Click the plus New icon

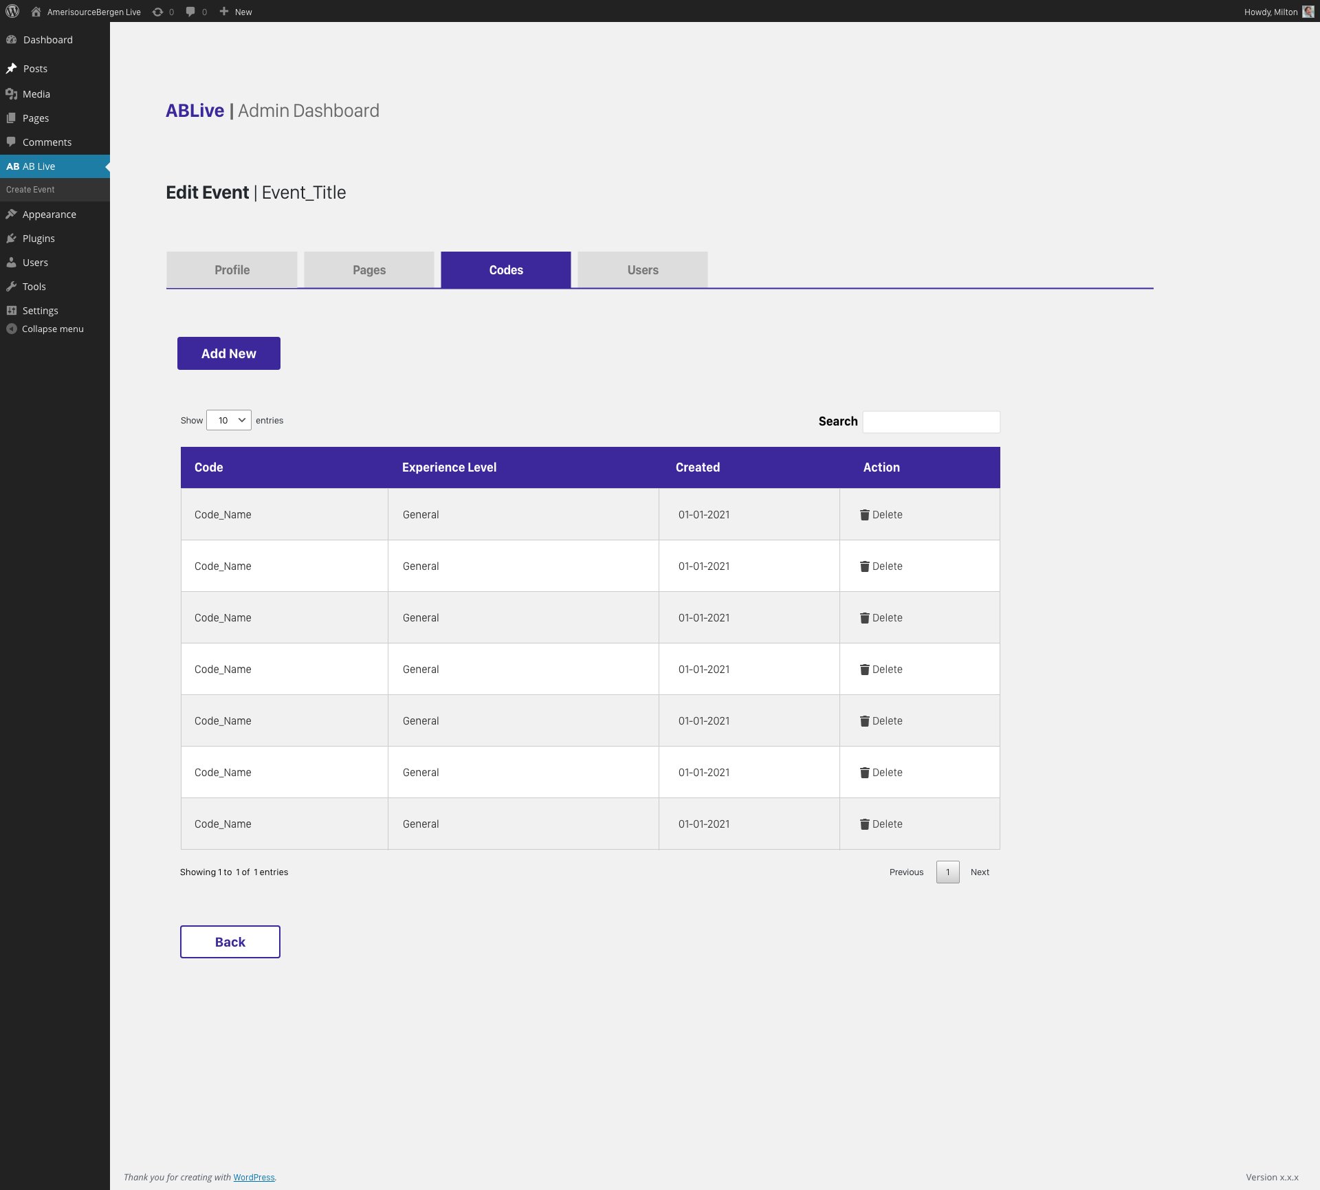224,12
